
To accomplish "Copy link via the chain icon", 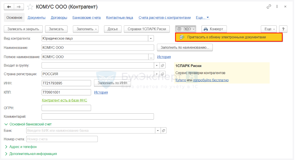I will [x=269, y=6].
